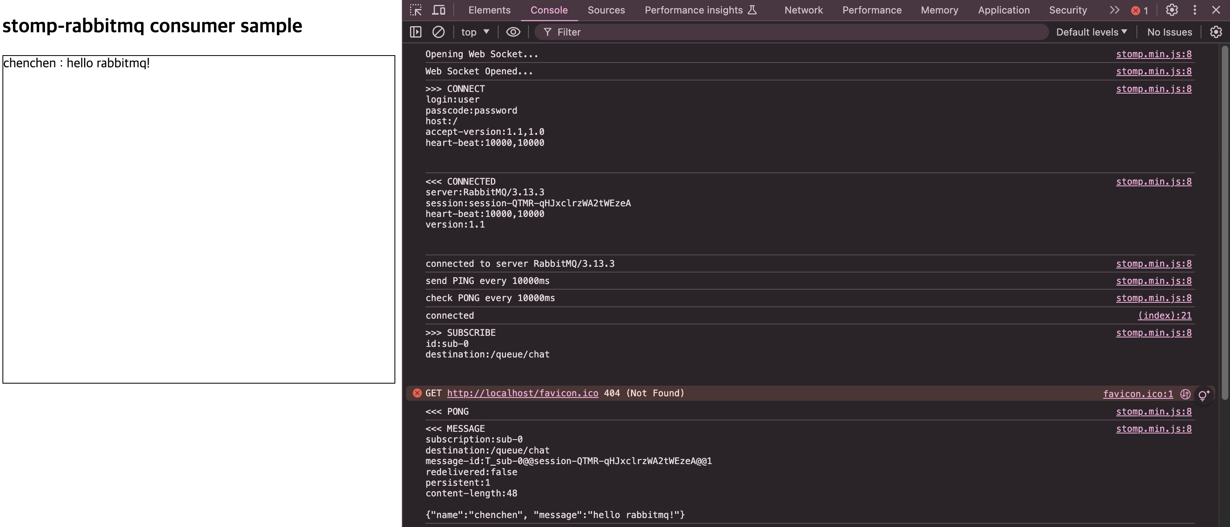This screenshot has height=527, width=1230.
Task: Open the (index):21 source link
Action: click(1164, 315)
